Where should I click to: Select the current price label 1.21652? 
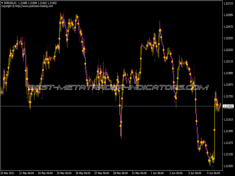(228, 106)
